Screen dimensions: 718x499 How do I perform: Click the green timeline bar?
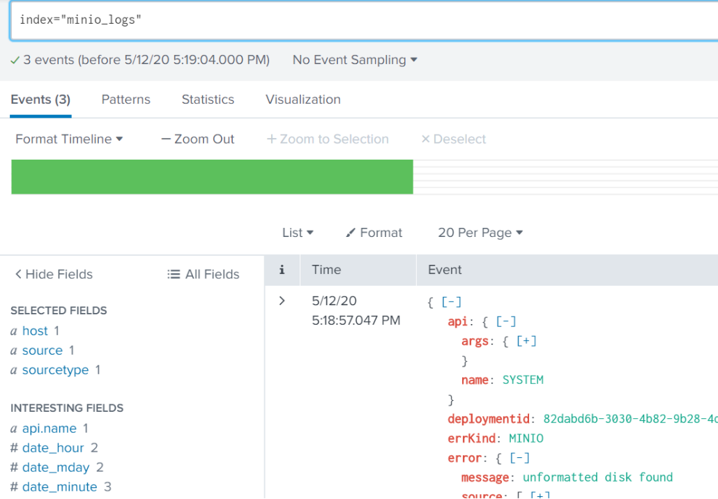pos(212,177)
